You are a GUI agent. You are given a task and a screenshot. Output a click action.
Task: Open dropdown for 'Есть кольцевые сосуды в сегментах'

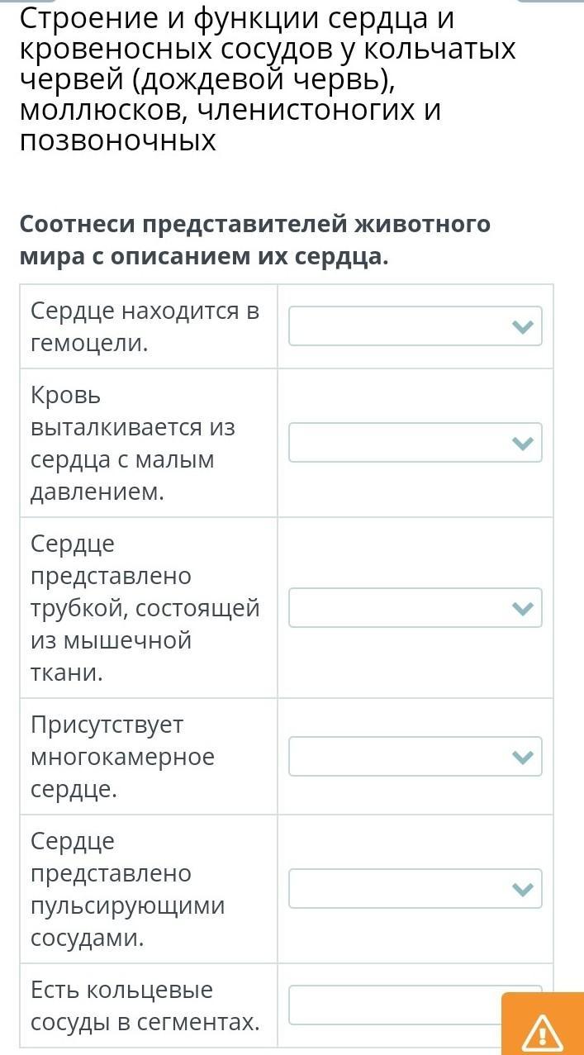[395, 1005]
